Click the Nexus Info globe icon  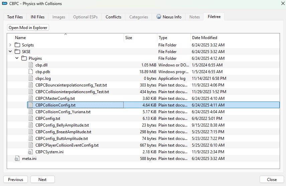(x=159, y=17)
